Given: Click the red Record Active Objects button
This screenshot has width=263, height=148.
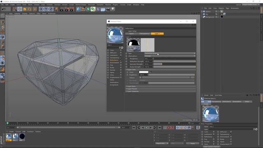Looking at the screenshot, I should (168, 128).
